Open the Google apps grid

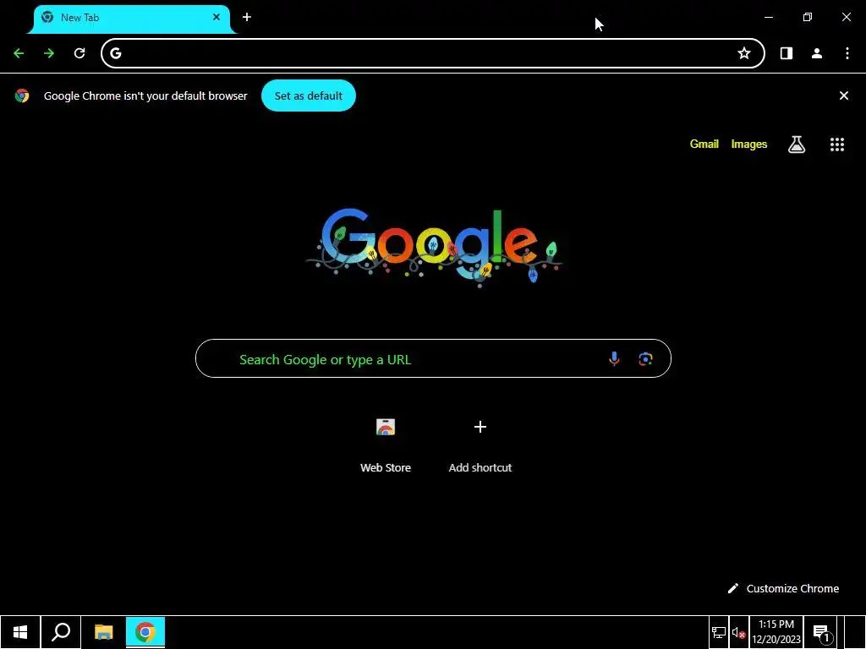tap(836, 144)
